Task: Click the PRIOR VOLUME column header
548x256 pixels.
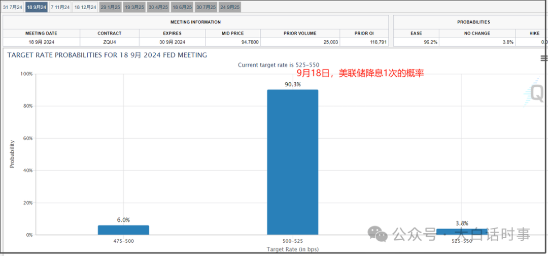Action: point(301,34)
